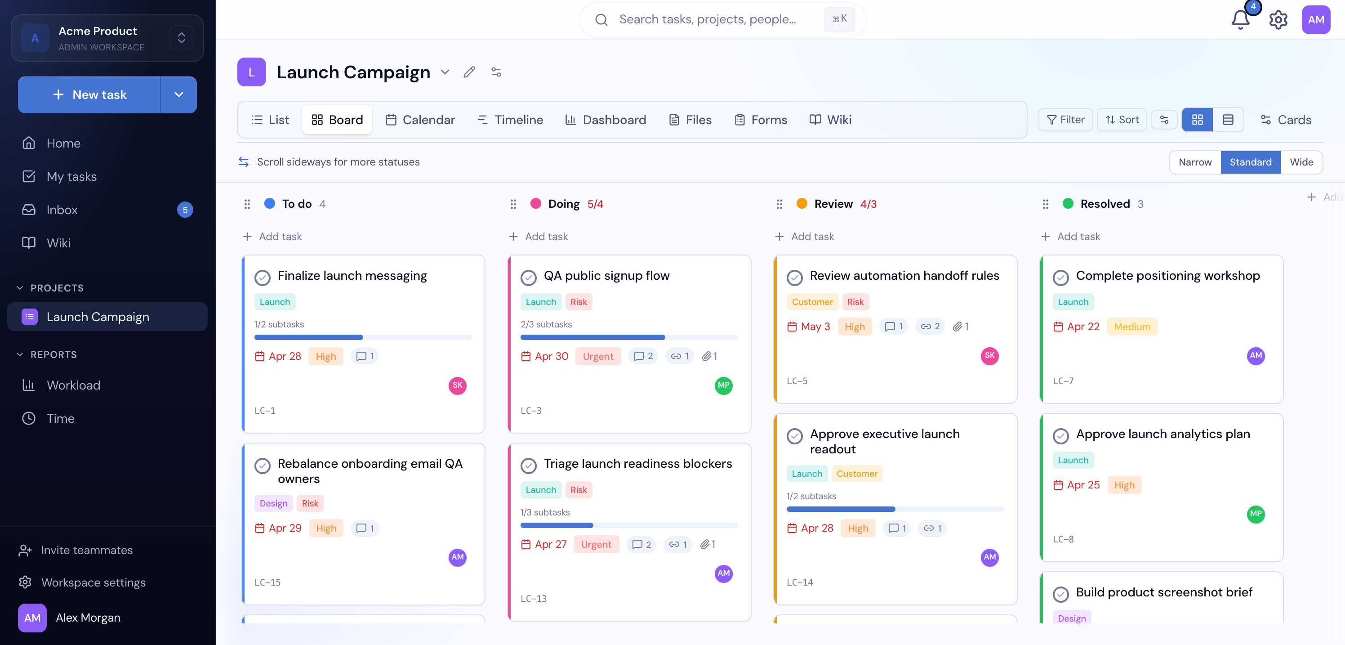Open the Dashboard tab
Screen dimensions: 1345x645
pyautogui.click(x=605, y=120)
